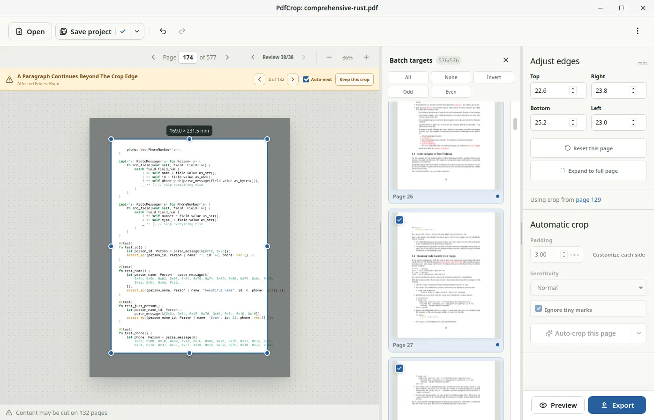
Task: Click Keep this crop button
Action: point(354,80)
